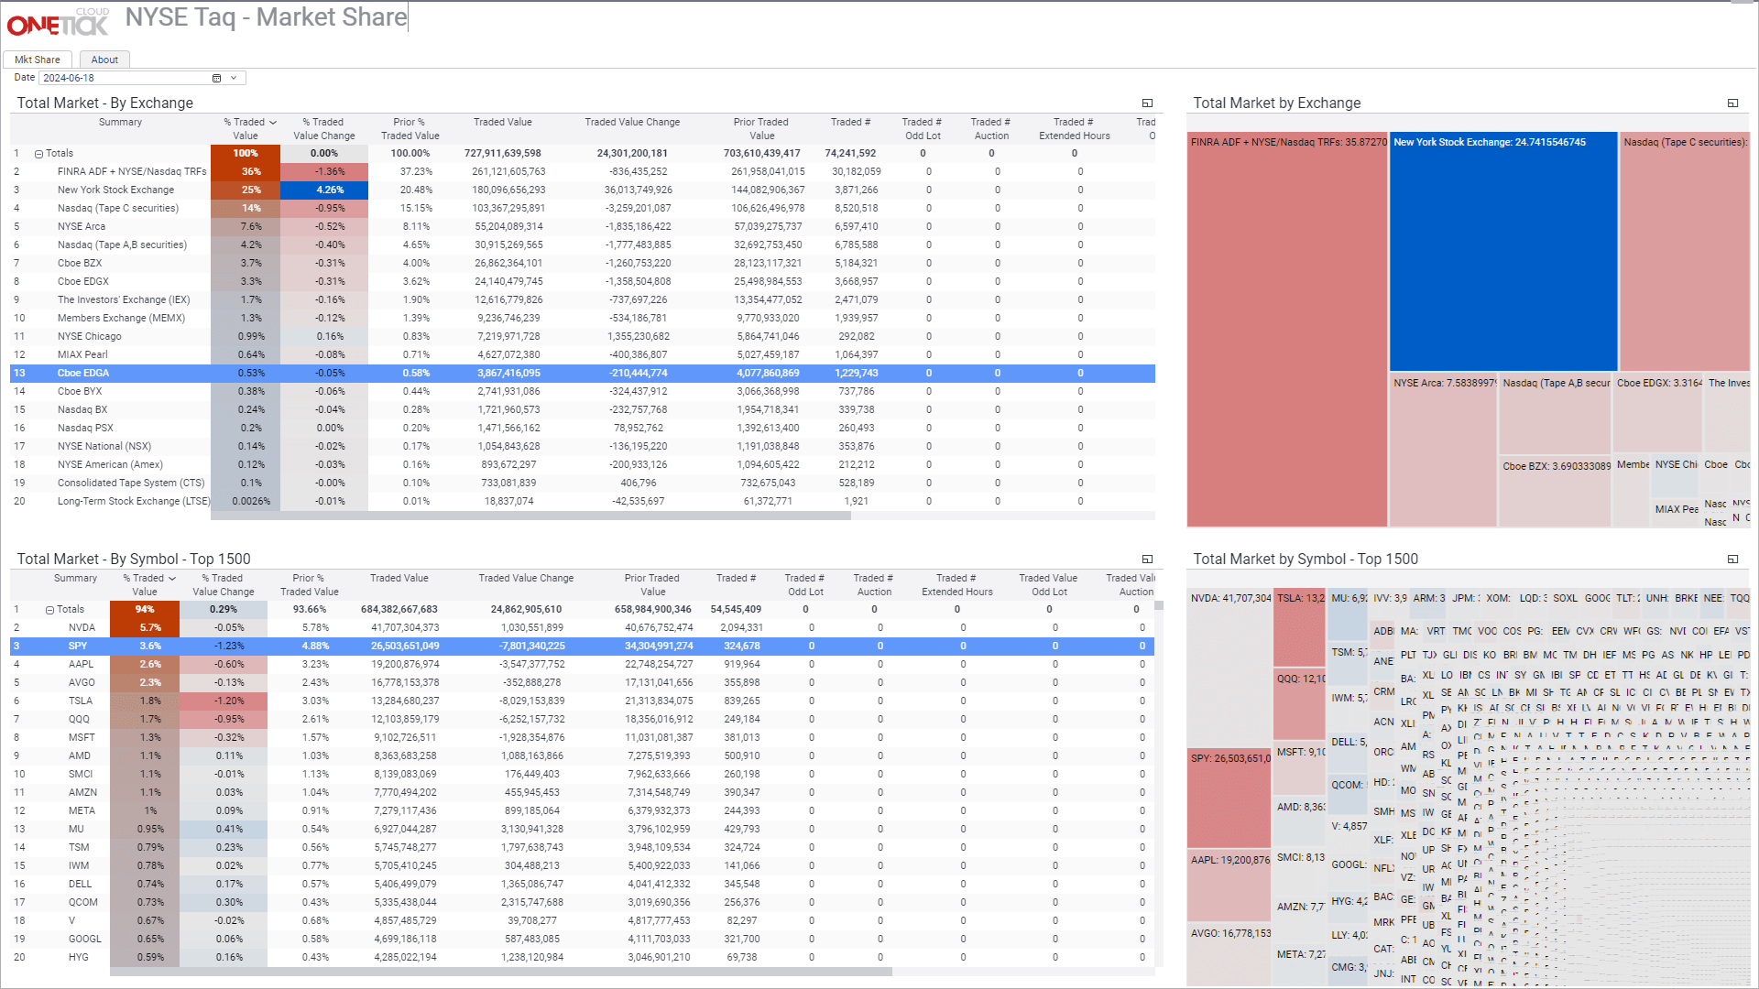Collapse the Totals row in exchange table
Viewport: 1759px width, 989px height.
pos(38,155)
